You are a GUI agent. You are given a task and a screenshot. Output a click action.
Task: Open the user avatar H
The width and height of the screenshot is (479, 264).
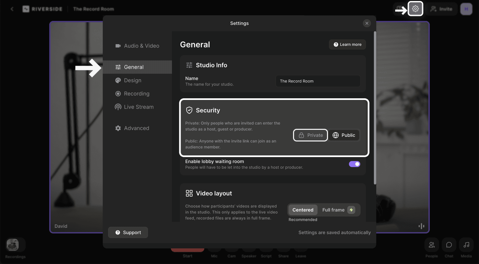pyautogui.click(x=466, y=9)
